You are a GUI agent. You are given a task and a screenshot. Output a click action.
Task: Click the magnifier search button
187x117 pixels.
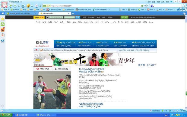184,6
